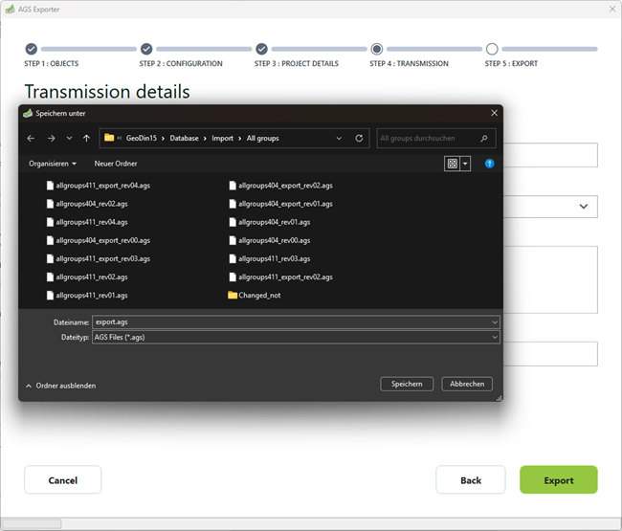Viewport: 622px width, 531px height.
Task: Select file allgroups411_export_rev04.ags
Action: [x=102, y=186]
